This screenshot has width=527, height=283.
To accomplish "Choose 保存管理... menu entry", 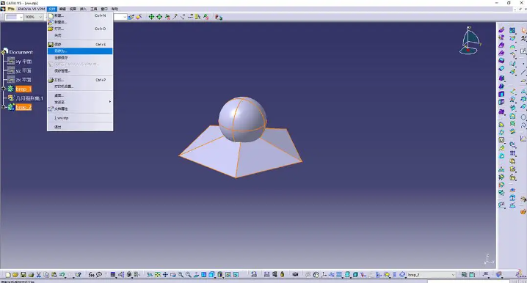I will (80, 71).
